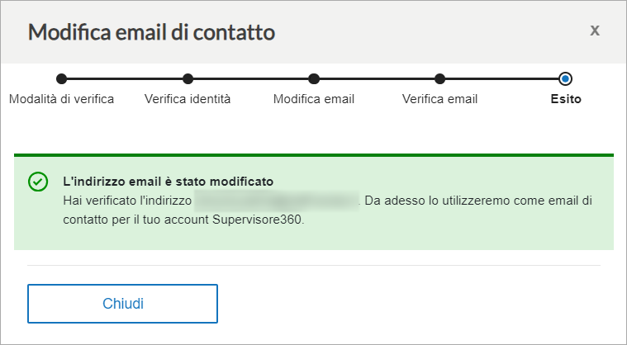This screenshot has width=627, height=345.
Task: Click the heading L'indirizzo email è stato modificato
Action: pyautogui.click(x=169, y=182)
